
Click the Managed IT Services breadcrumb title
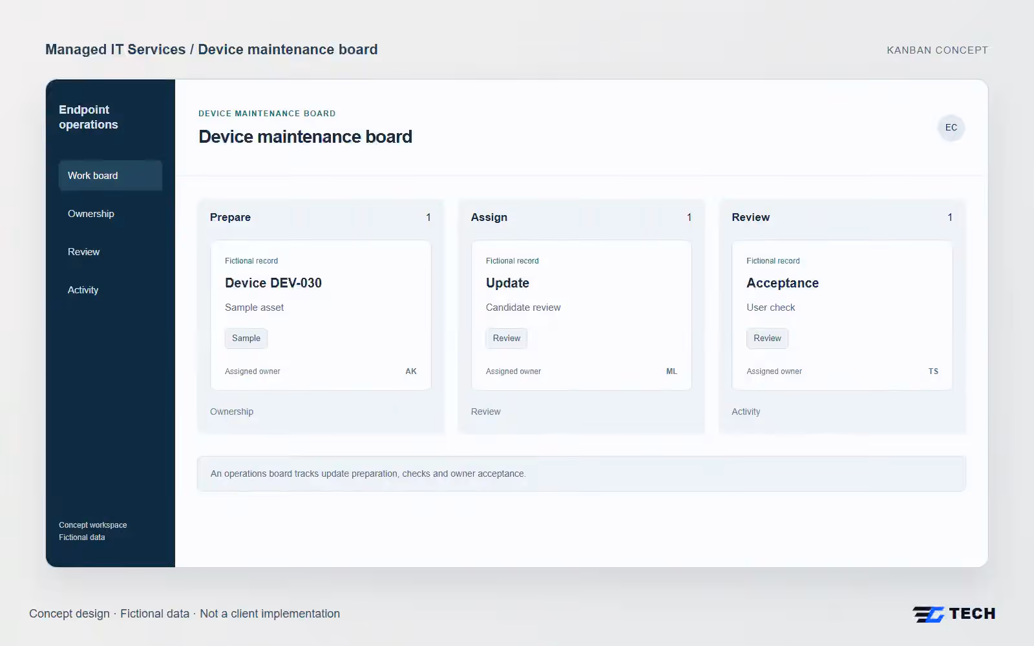[x=211, y=50]
